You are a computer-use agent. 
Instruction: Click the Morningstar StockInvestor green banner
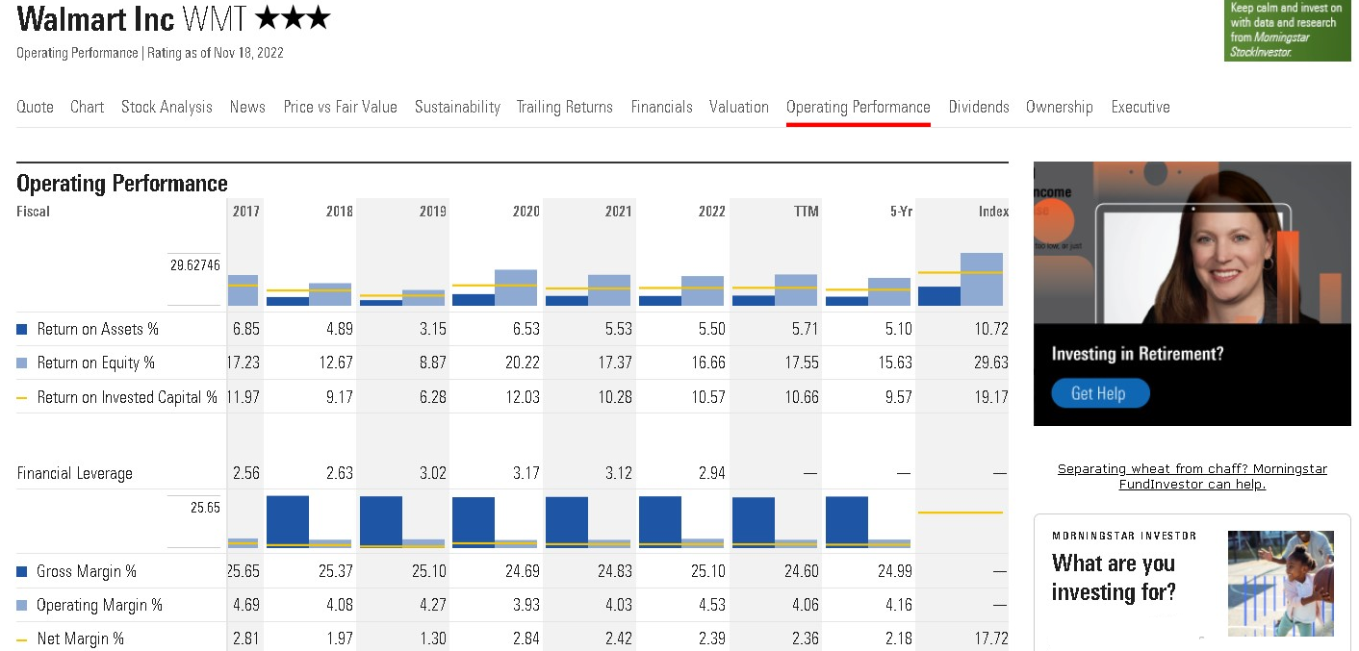[x=1287, y=31]
